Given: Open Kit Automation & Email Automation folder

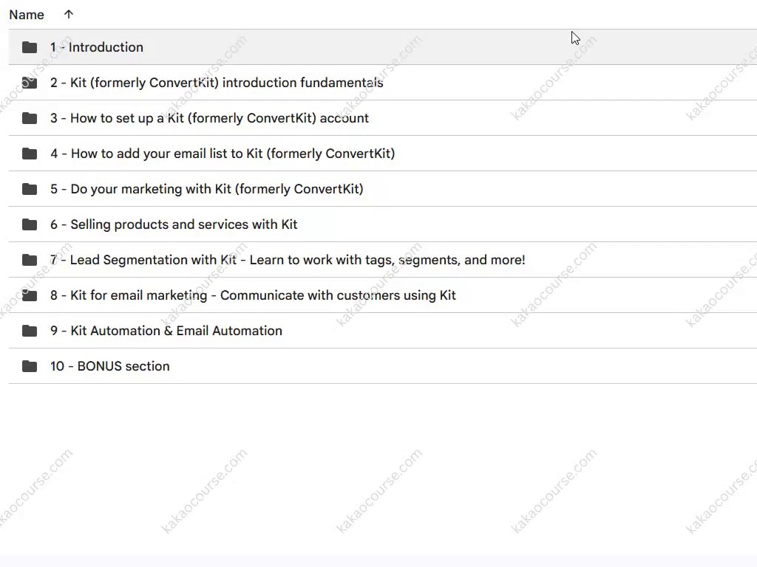Looking at the screenshot, I should pyautogui.click(x=166, y=331).
